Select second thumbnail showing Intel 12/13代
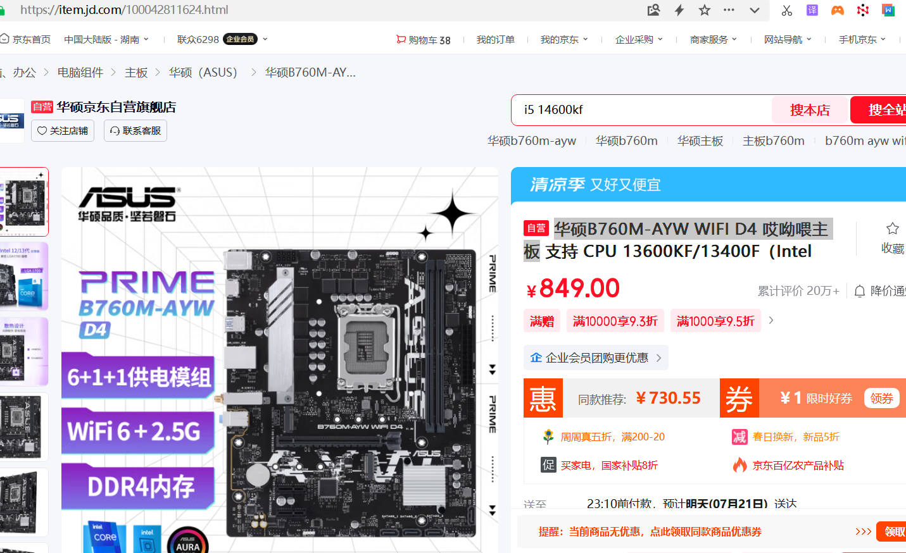 pos(23,276)
